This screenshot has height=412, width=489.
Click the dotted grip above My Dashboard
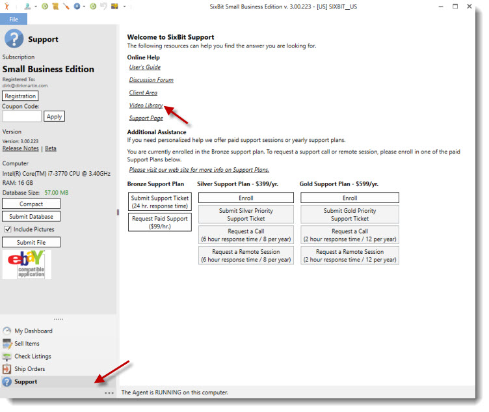[59, 320]
